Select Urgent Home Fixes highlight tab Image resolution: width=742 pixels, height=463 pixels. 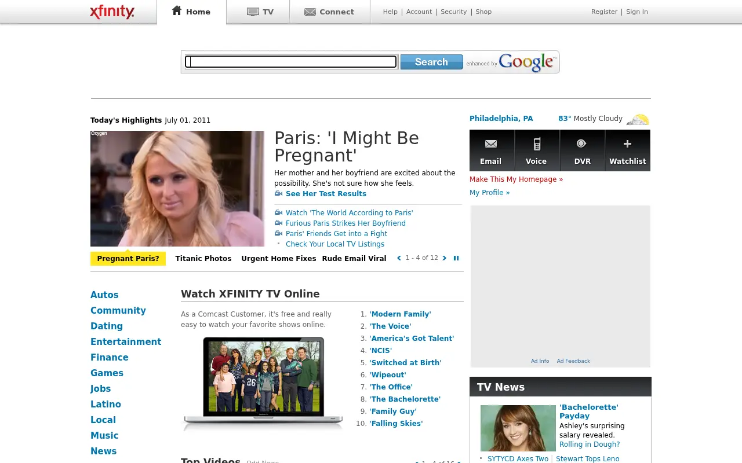click(x=279, y=259)
